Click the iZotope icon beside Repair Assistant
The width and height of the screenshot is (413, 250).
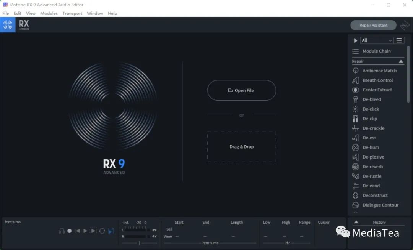pos(405,26)
